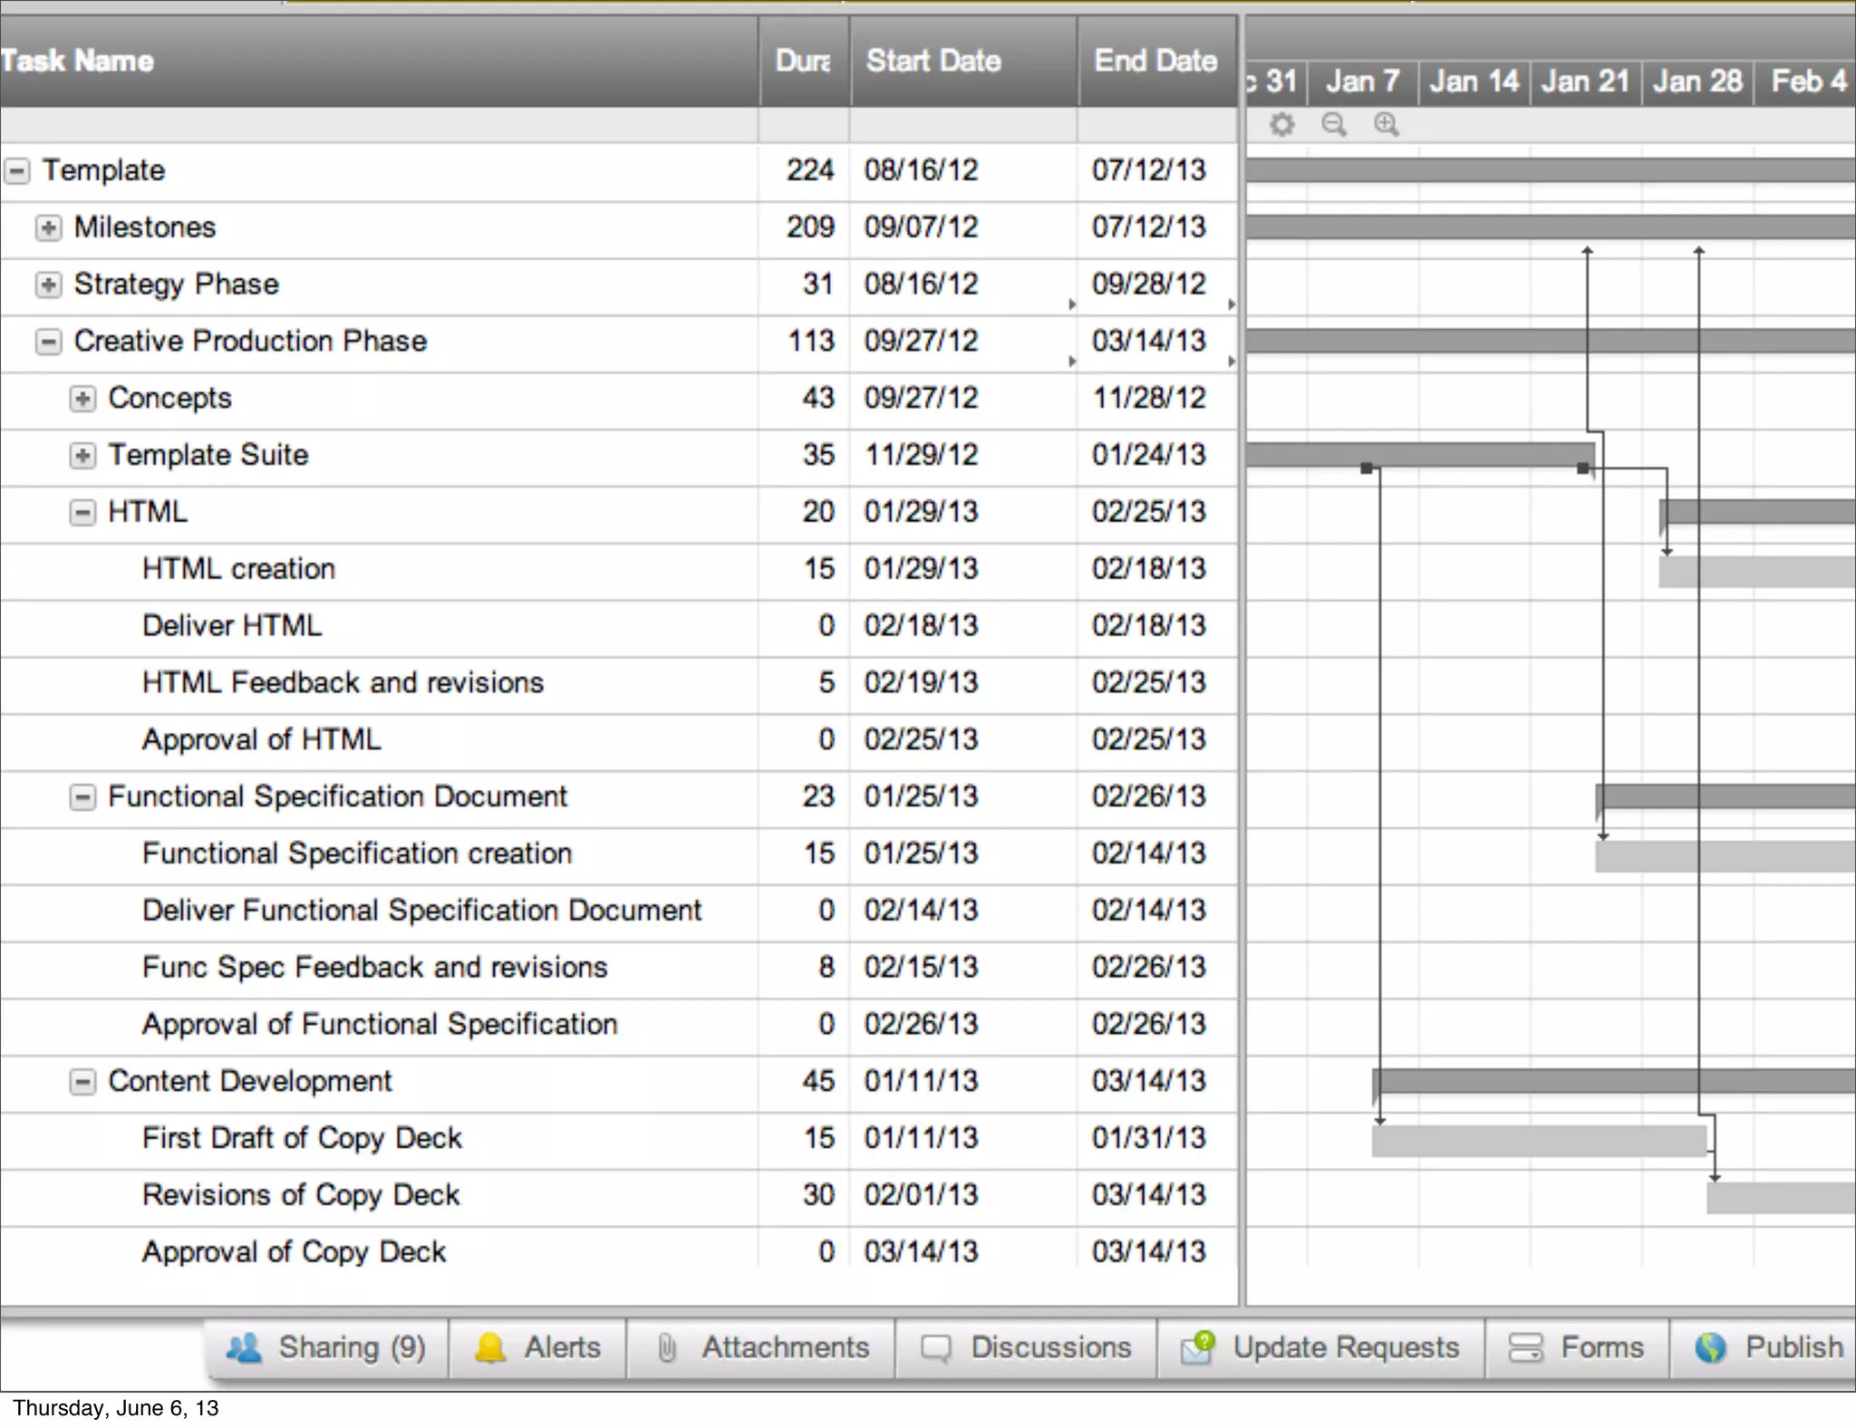The width and height of the screenshot is (1856, 1428).
Task: Click the Sharing people icon
Action: 243,1348
